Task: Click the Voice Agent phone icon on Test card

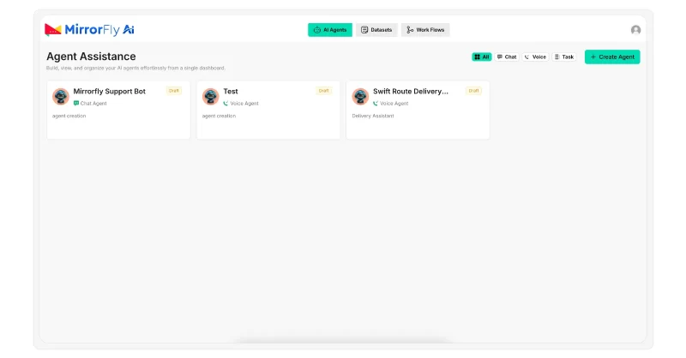Action: tap(226, 103)
